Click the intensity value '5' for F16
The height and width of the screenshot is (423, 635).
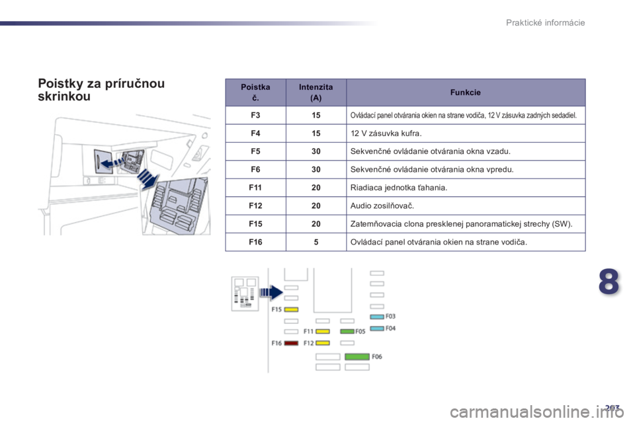pos(316,242)
